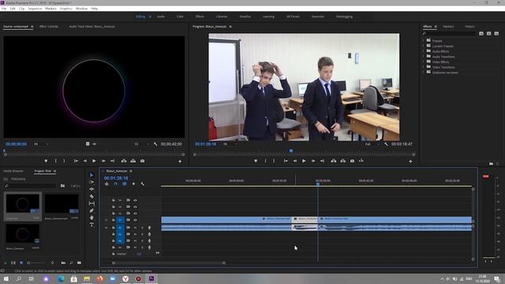Select the Ripple Edit tool
This screenshot has height=284, width=505.
pyautogui.click(x=92, y=189)
